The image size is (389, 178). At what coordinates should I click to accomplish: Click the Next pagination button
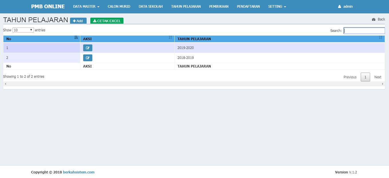(378, 77)
